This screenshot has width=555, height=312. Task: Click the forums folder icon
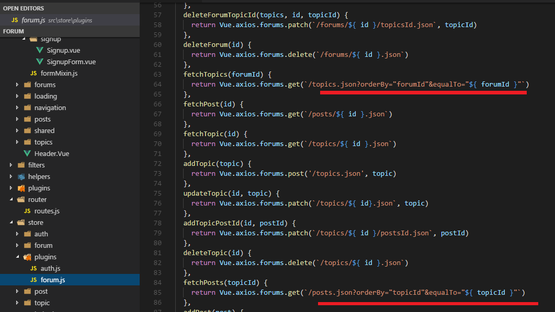pyautogui.click(x=27, y=85)
